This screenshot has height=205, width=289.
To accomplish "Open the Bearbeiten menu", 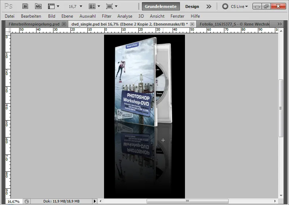I will 31,16.
